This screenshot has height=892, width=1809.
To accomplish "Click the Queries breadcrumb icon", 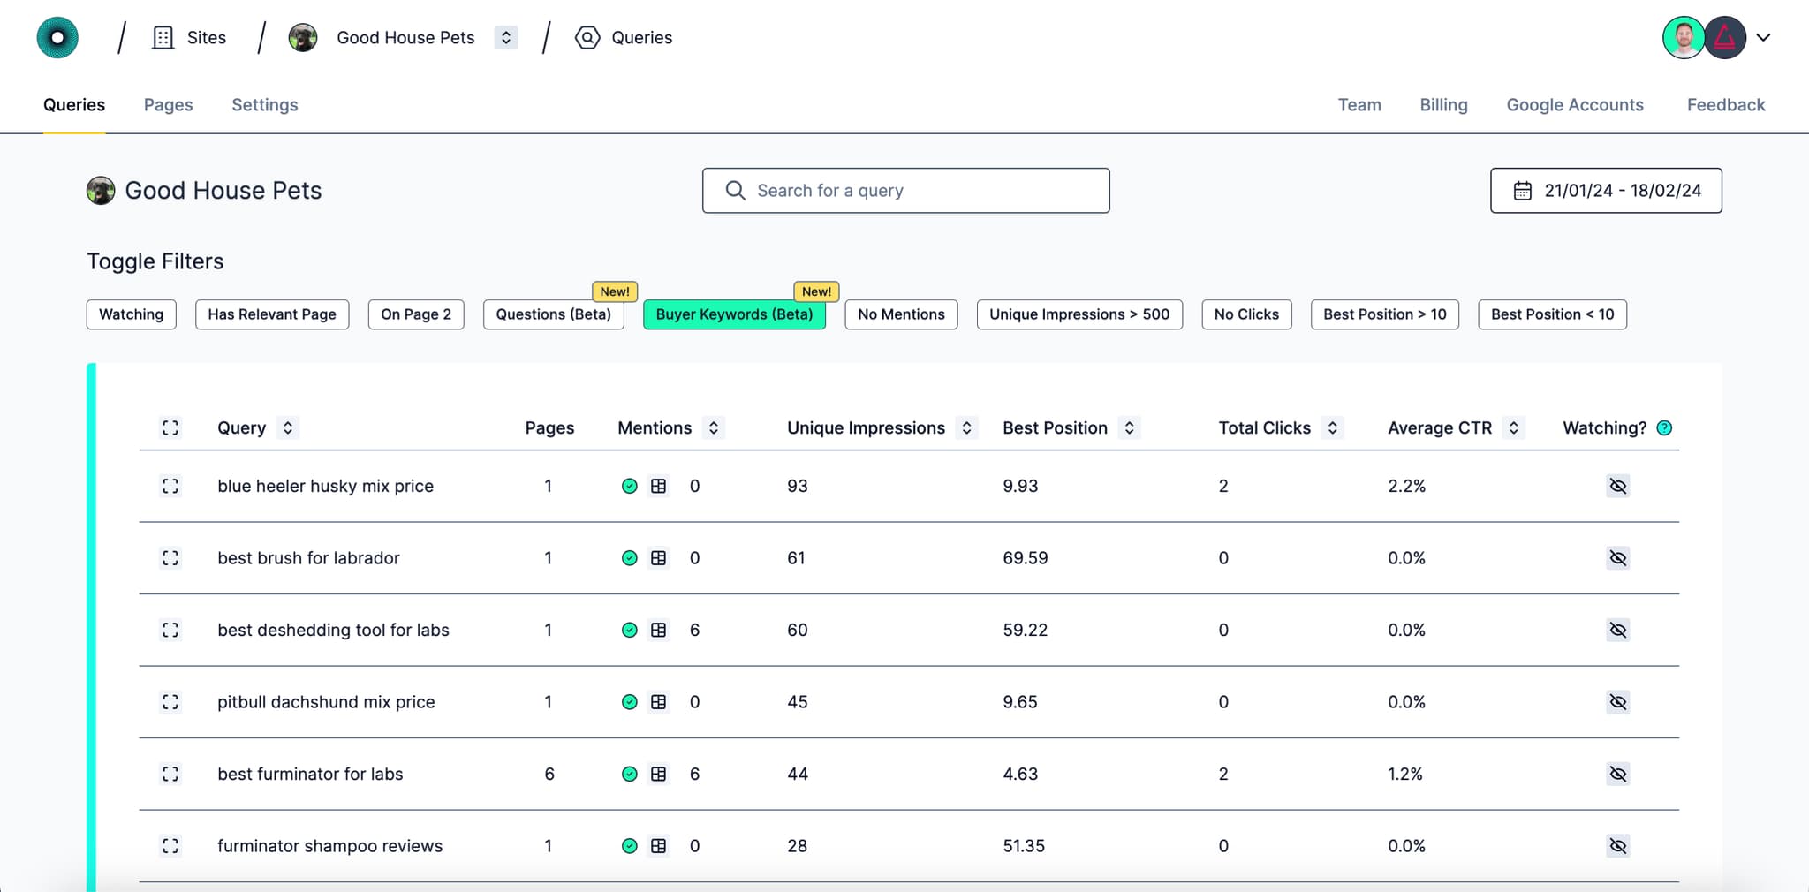I will click(586, 37).
